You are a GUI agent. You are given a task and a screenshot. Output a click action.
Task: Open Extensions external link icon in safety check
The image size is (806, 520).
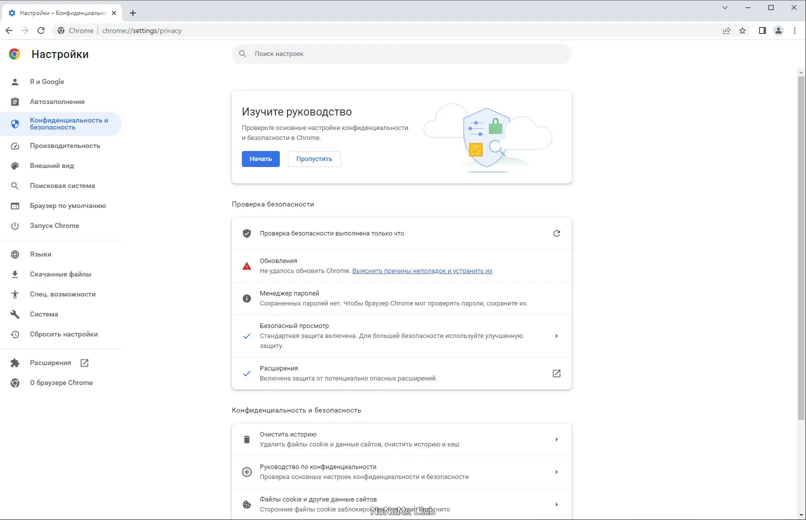(x=557, y=373)
